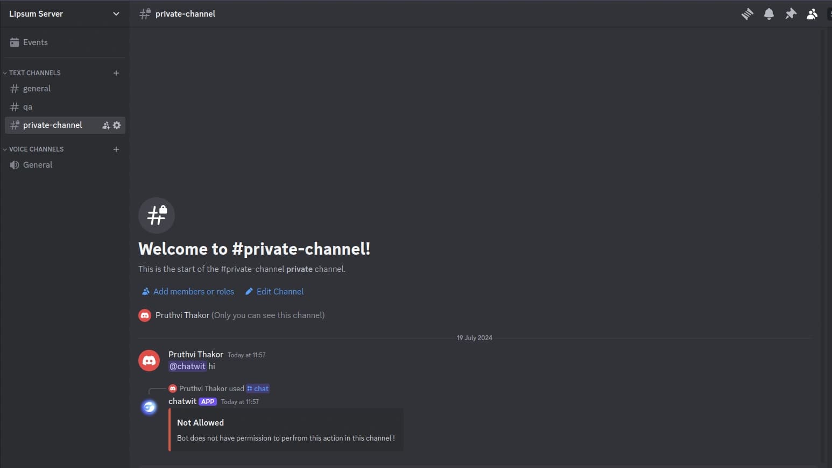The height and width of the screenshot is (468, 832).
Task: Open Pruthvi Thakor's message avatar
Action: tap(149, 361)
